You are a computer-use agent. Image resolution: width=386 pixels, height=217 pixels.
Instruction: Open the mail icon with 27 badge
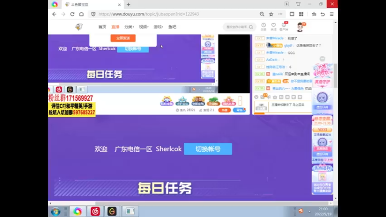point(262,97)
